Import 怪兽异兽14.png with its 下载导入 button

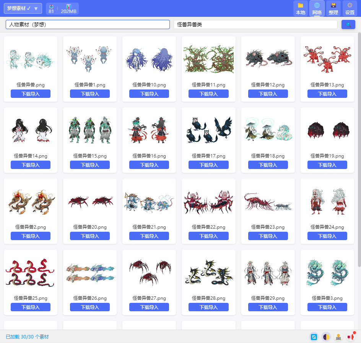[x=31, y=165]
